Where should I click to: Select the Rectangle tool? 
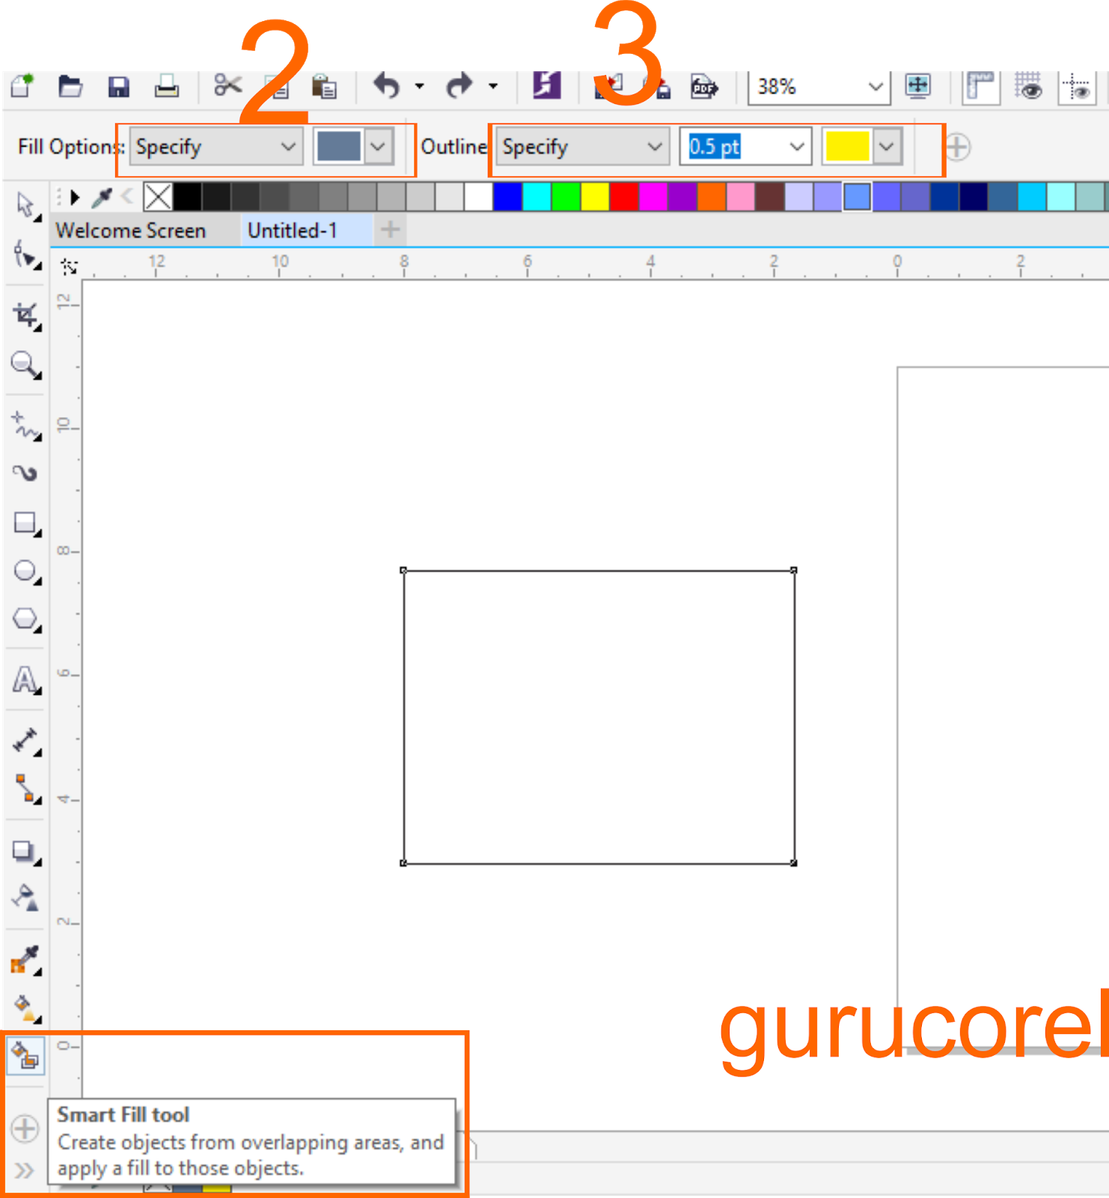(26, 523)
